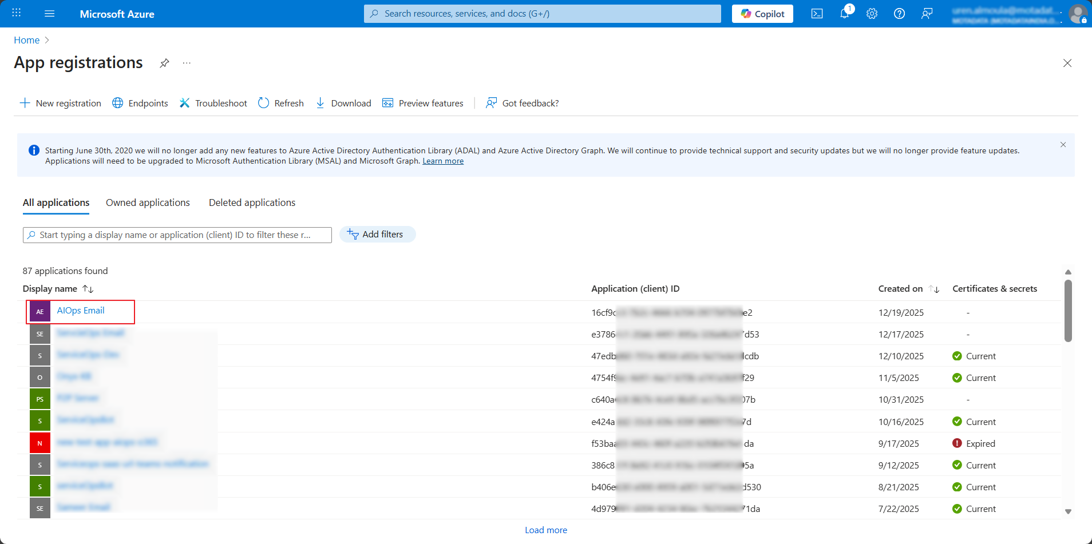Click the top bar feedback icon
The image size is (1092, 544).
(927, 14)
